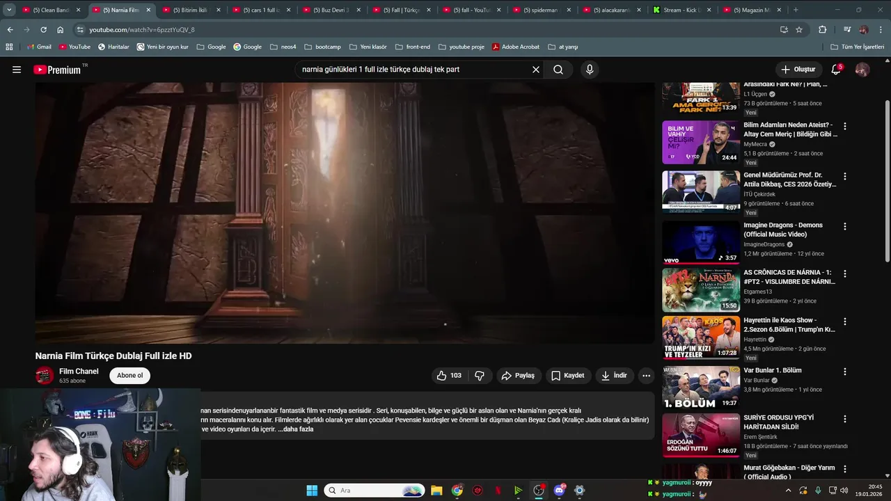Open SURİYE ORDUSU YPG'Yİ video thumbnail
891x501 pixels.
tap(701, 436)
